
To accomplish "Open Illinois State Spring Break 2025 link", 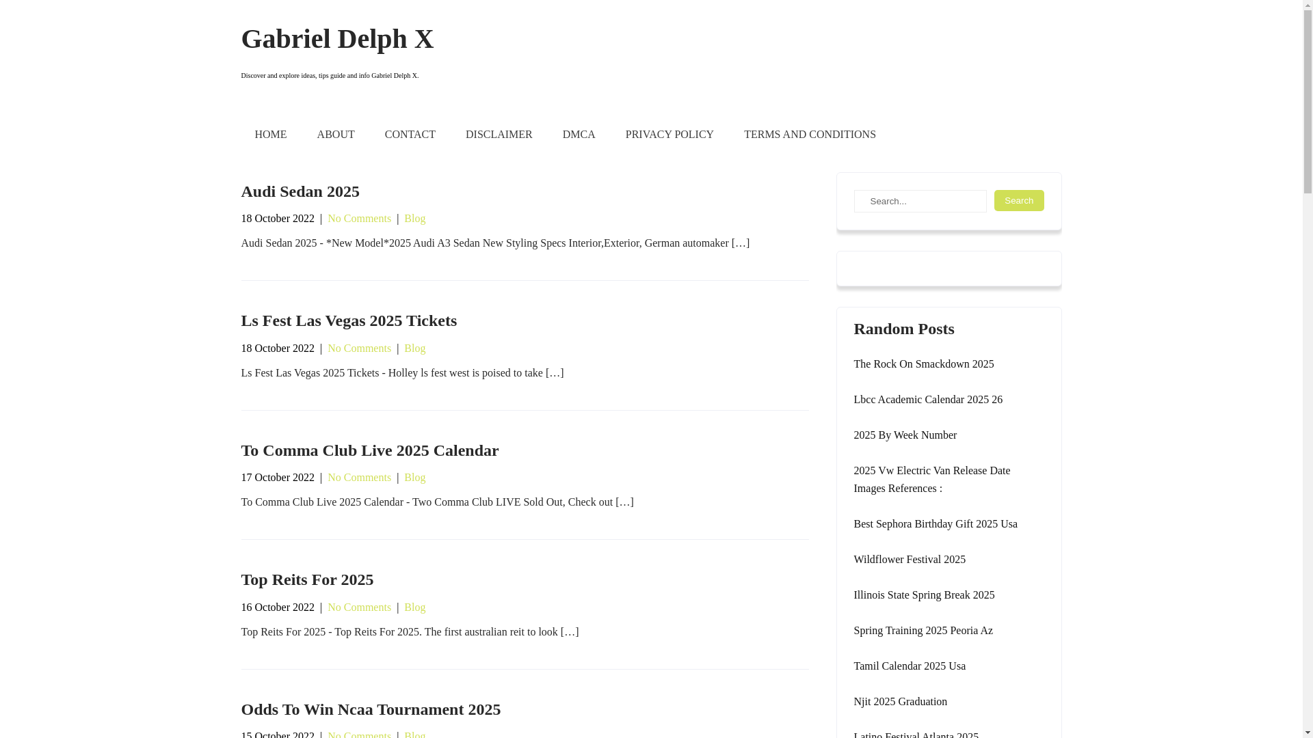I will [x=924, y=595].
